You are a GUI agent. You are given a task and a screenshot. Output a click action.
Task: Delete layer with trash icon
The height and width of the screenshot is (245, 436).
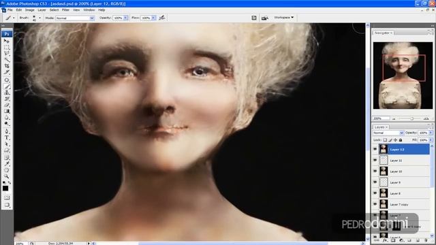[x=426, y=240]
